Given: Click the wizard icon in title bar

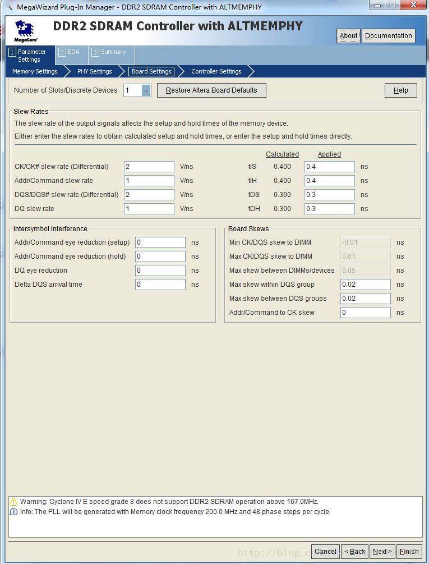Looking at the screenshot, I should (x=9, y=7).
